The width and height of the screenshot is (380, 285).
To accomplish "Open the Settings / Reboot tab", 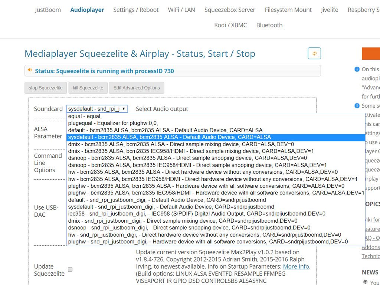I will (x=136, y=10).
